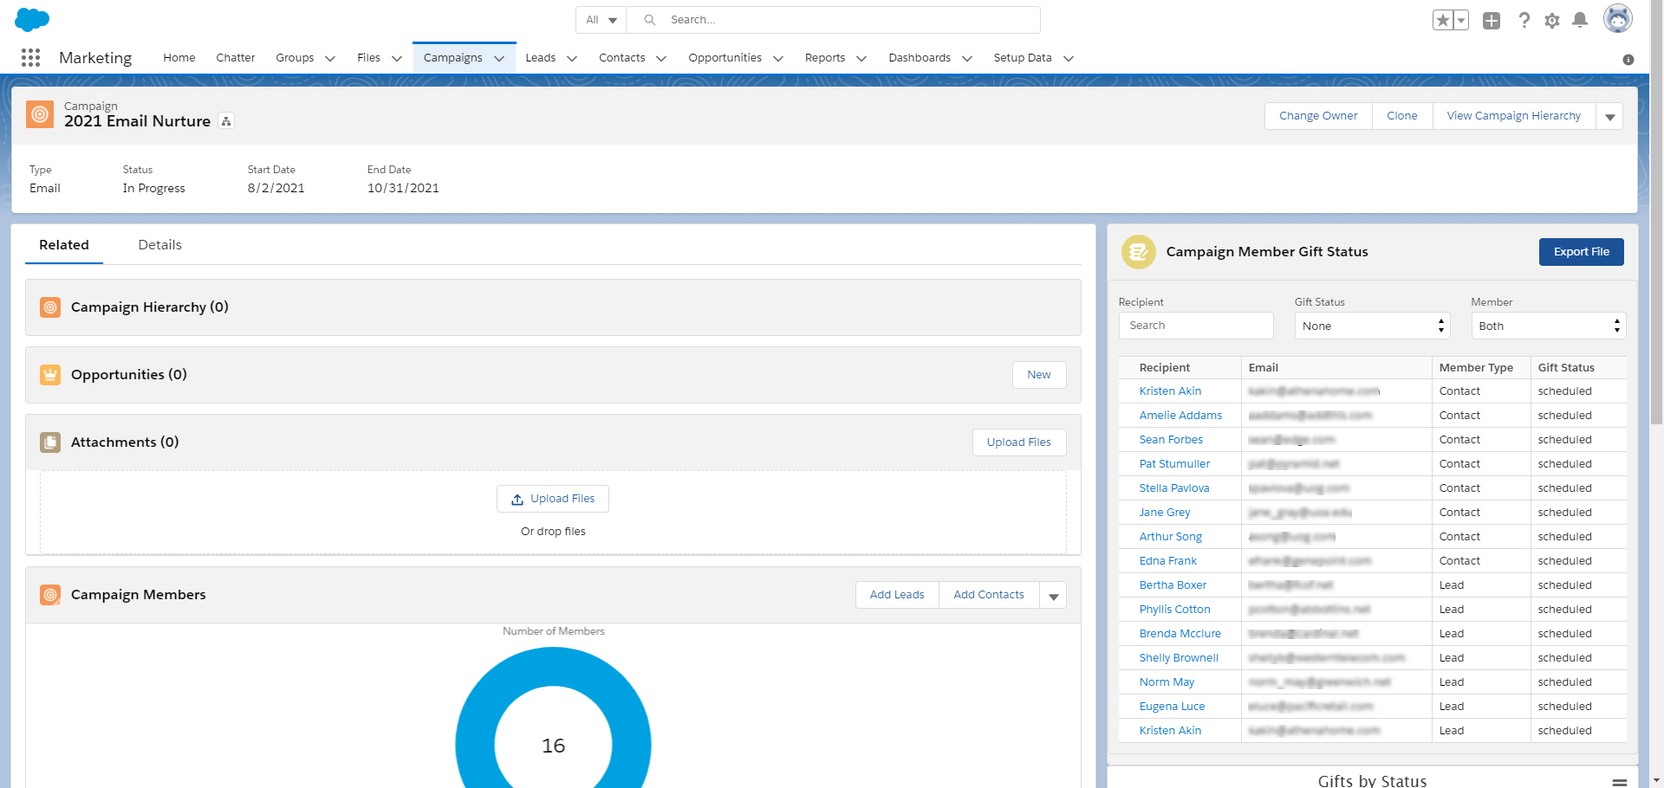
Task: Click the info icon below the avatar
Action: (x=1628, y=60)
